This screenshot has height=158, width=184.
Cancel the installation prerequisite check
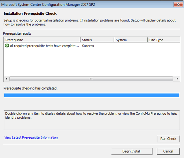click(168, 151)
